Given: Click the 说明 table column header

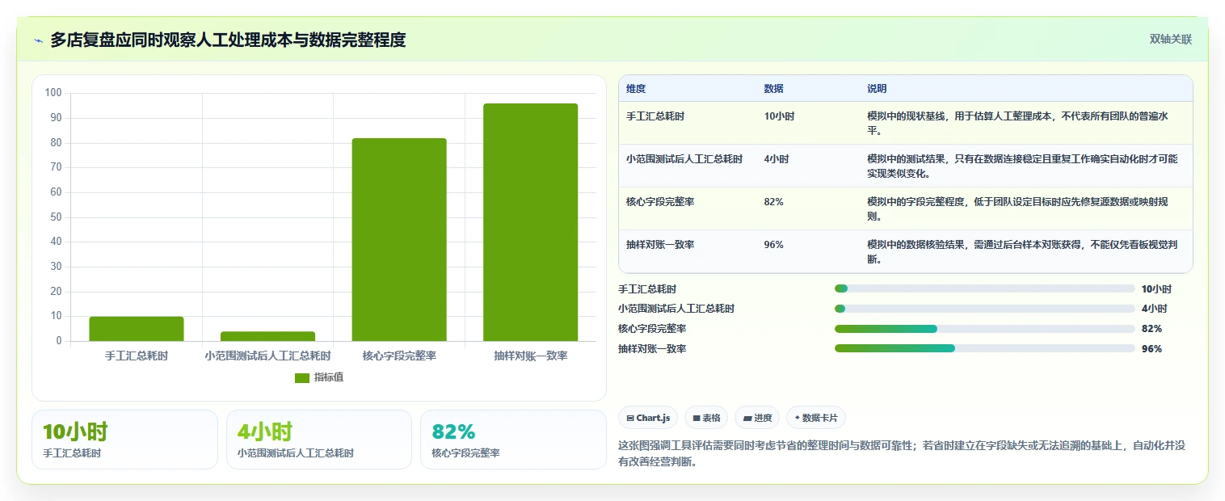Looking at the screenshot, I should (x=877, y=89).
